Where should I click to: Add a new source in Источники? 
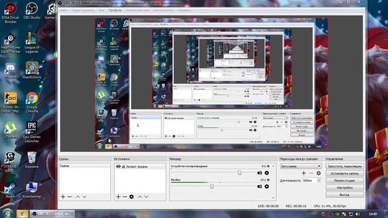[118, 197]
